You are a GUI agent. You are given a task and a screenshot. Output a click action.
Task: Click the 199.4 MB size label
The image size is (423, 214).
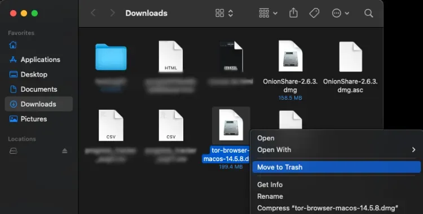(231, 167)
